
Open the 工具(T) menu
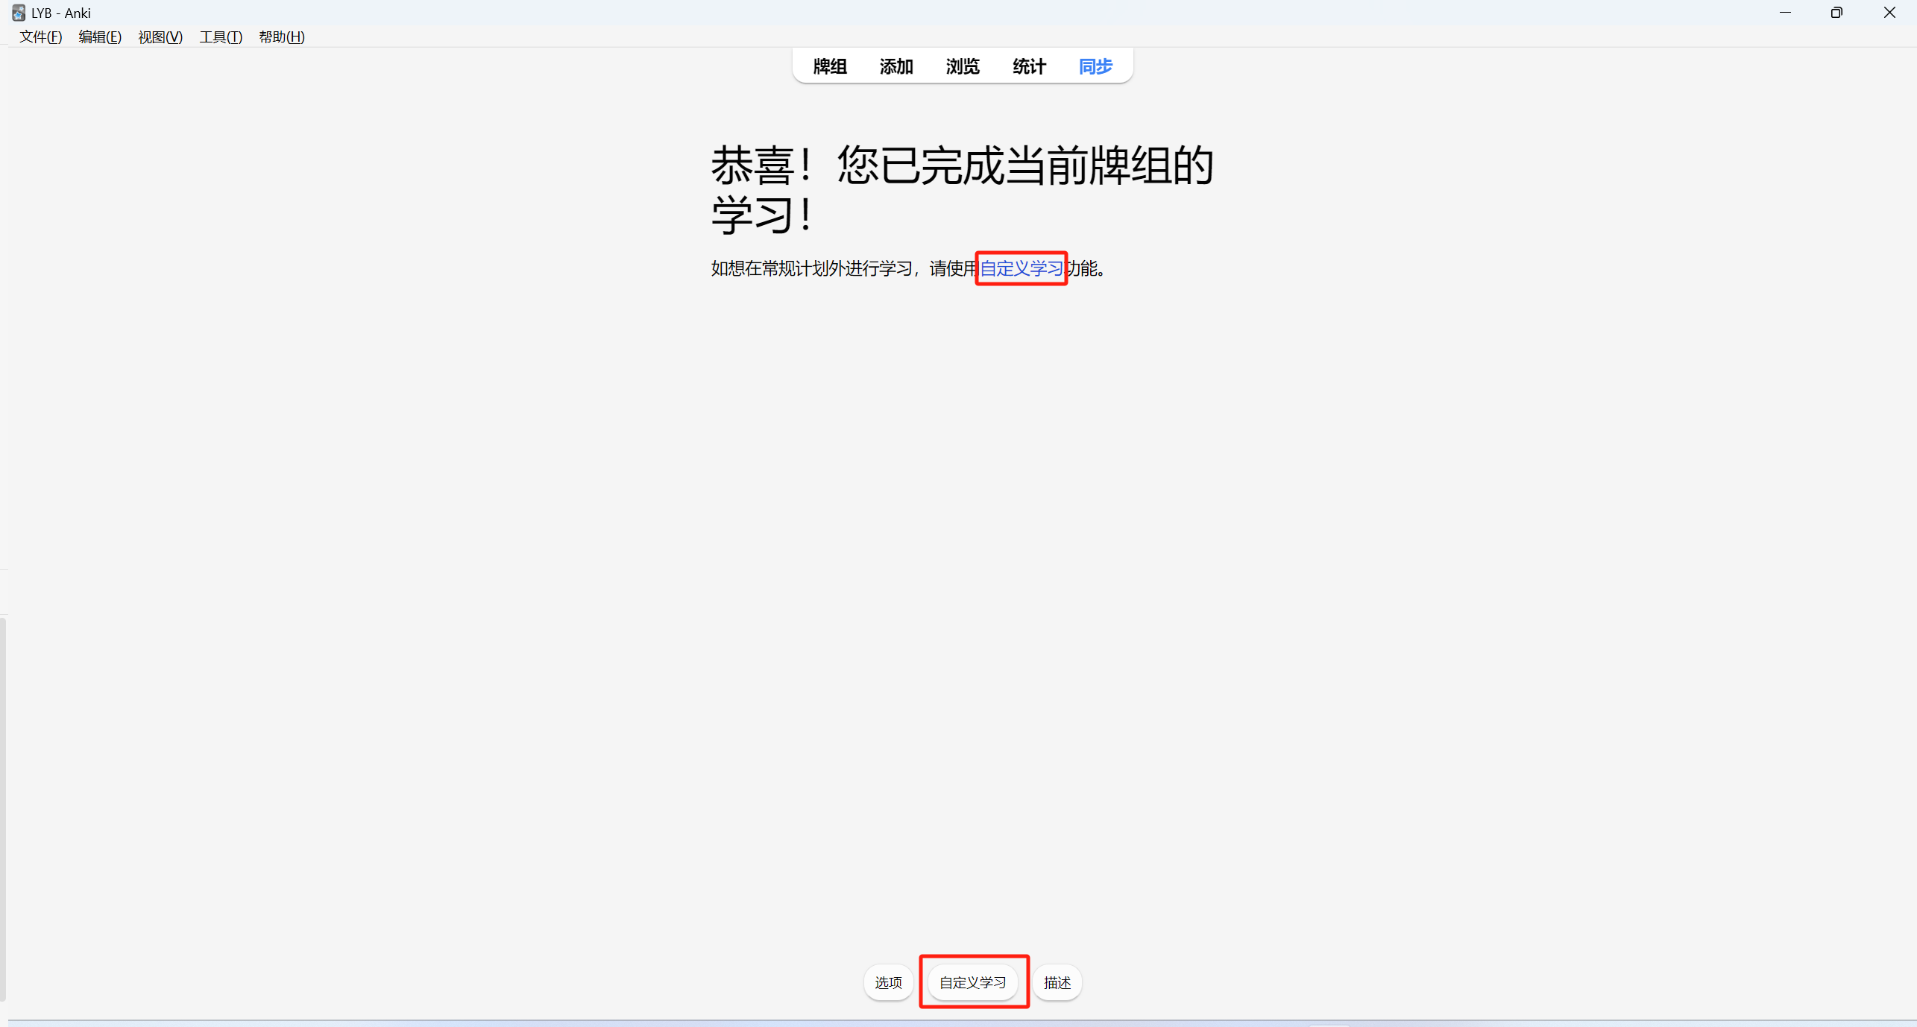pos(221,37)
